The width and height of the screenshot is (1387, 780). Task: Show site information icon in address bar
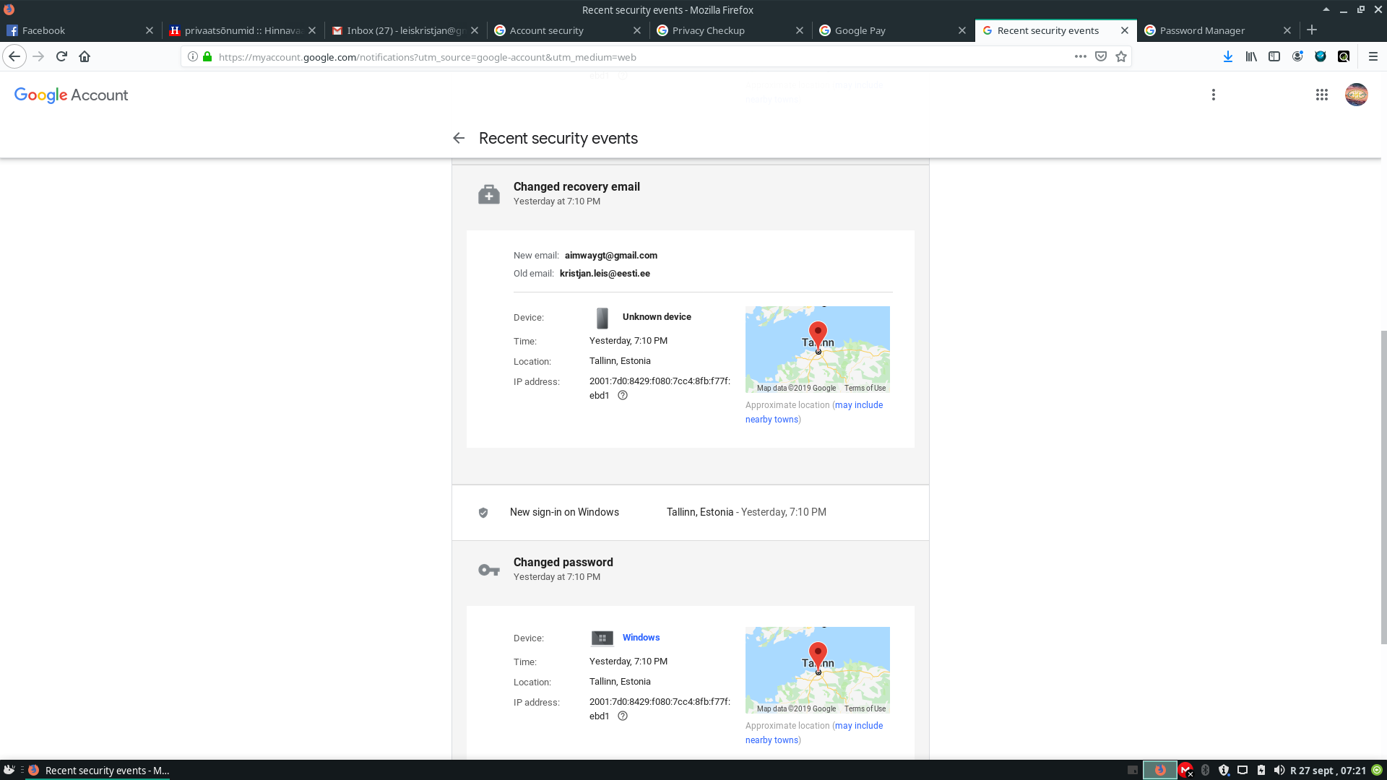[x=193, y=56]
